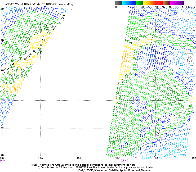Click the '35' label under the color scale
The height and width of the screenshot is (172, 196).
click(163, 7)
